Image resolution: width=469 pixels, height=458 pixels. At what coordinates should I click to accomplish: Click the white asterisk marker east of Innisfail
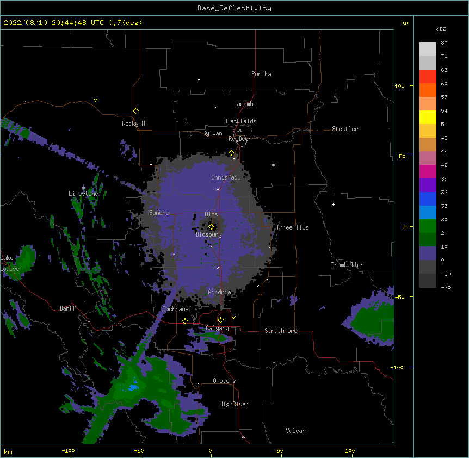[273, 165]
